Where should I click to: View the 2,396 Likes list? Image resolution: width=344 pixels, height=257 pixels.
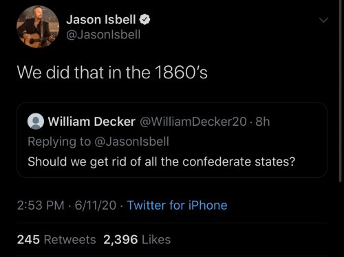[137, 240]
